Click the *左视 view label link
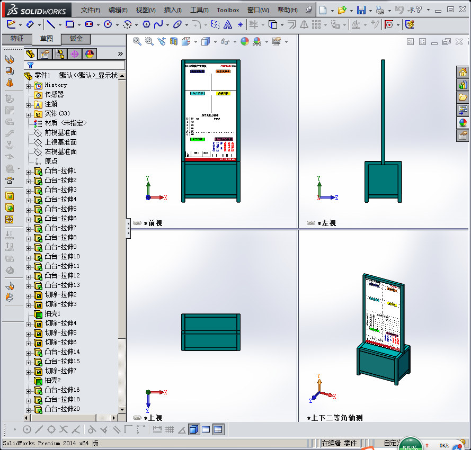 point(327,223)
